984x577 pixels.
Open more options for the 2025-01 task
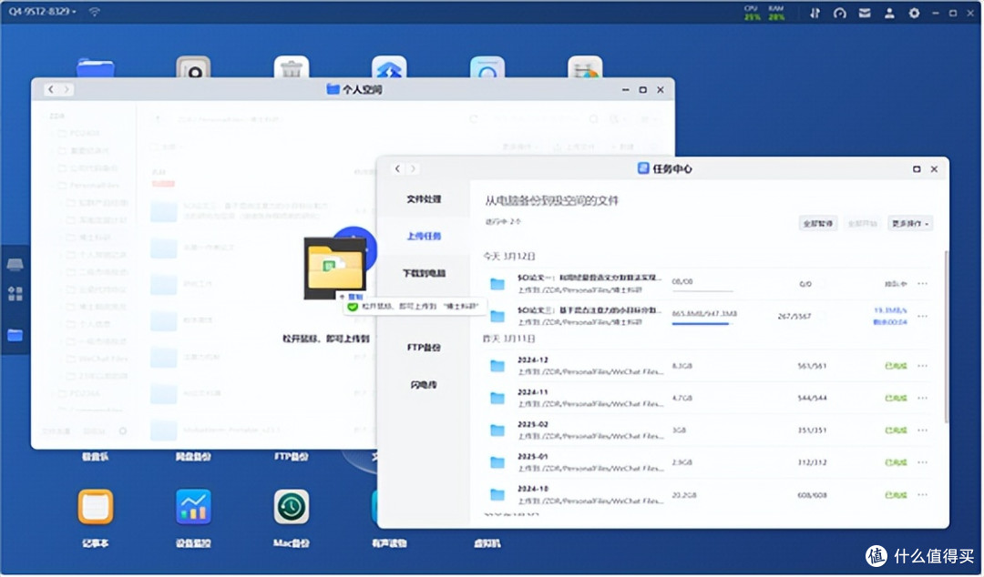pyautogui.click(x=922, y=462)
